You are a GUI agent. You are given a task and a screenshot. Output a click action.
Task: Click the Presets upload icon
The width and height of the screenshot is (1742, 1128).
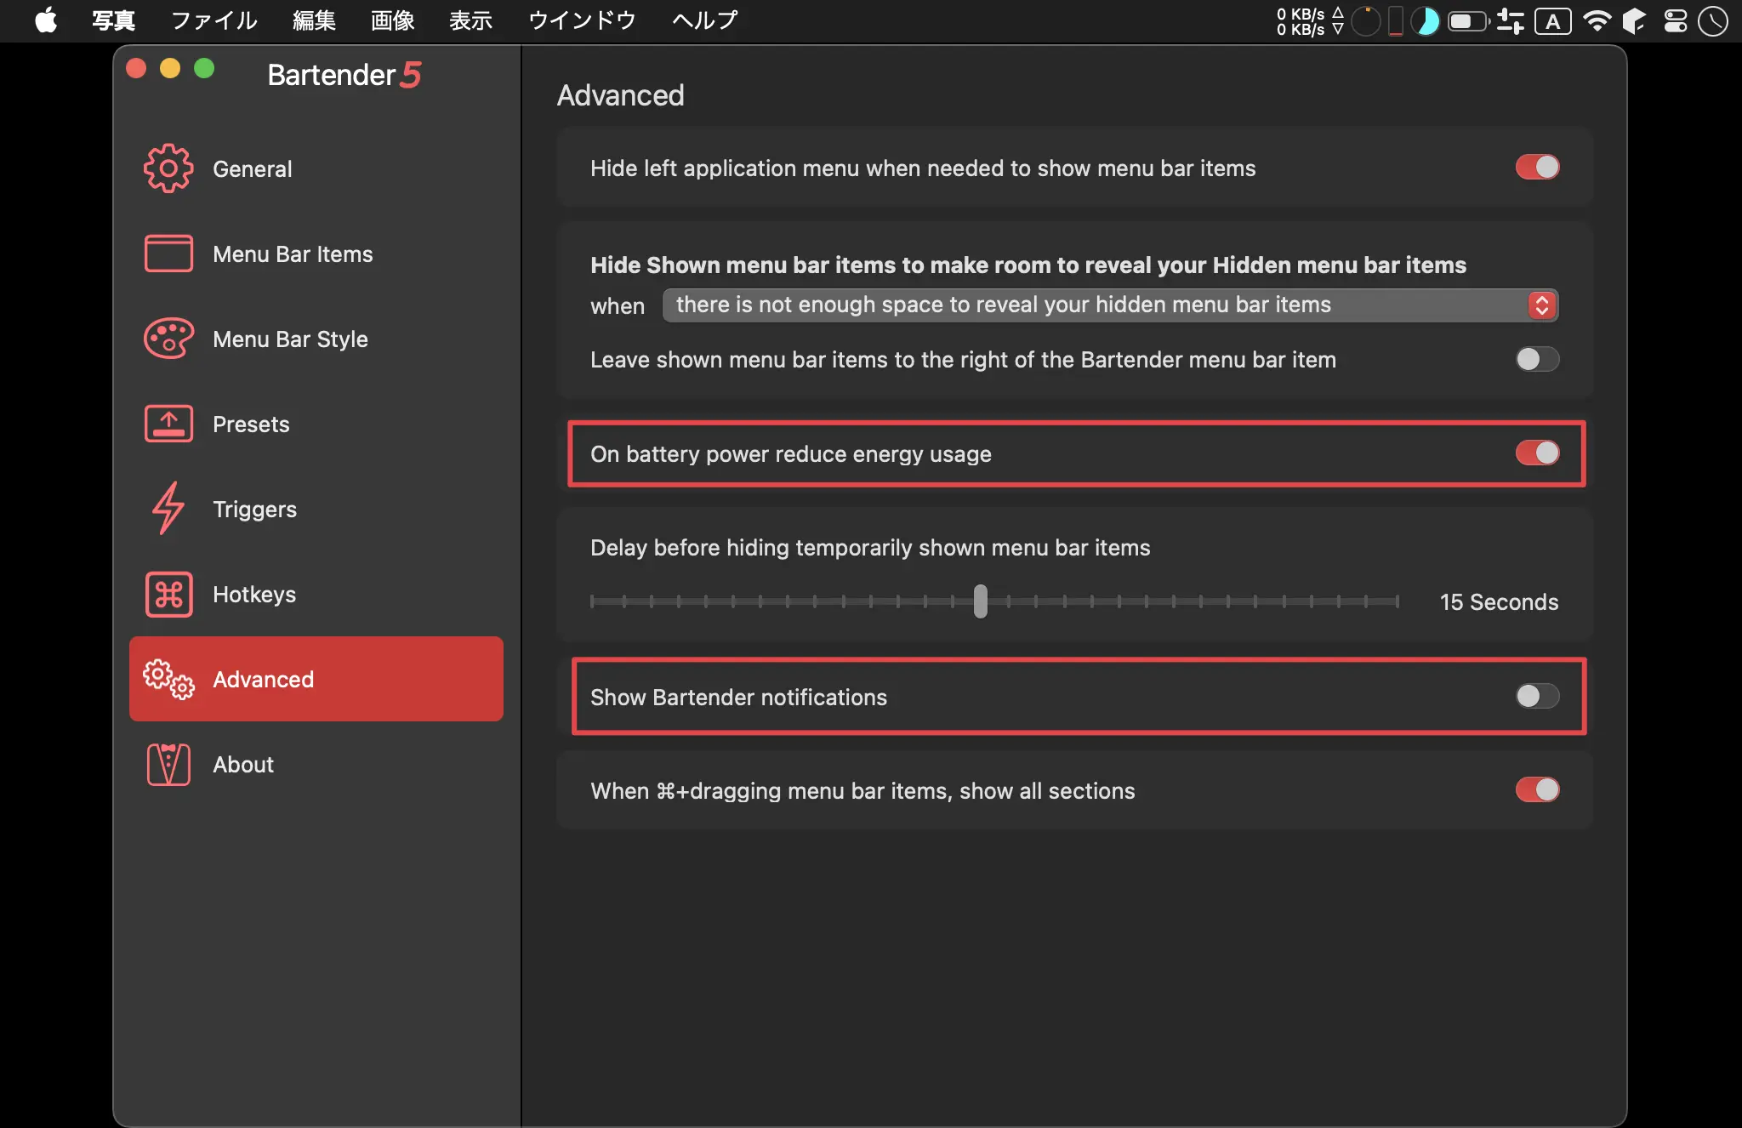168,424
